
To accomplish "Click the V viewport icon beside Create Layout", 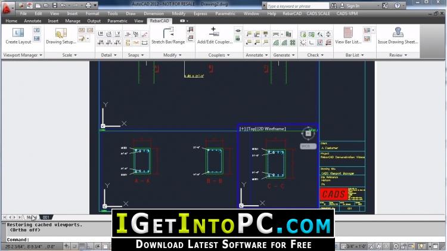I will click(37, 30).
